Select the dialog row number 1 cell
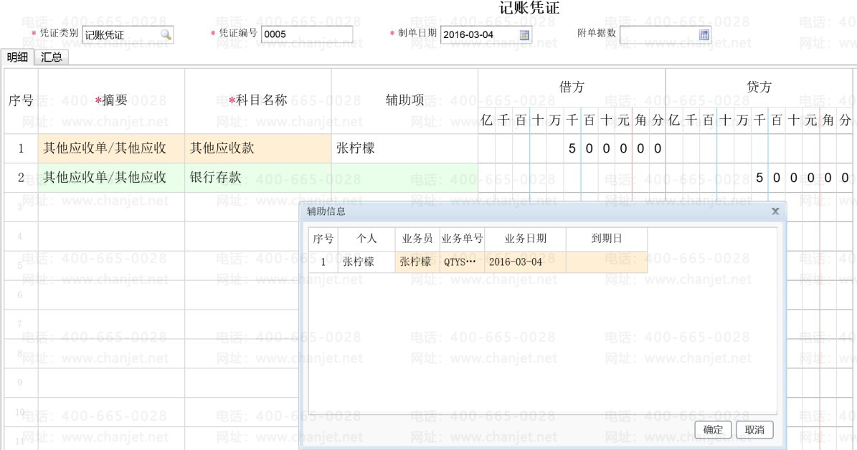Screen dimensions: 857x450 click(323, 262)
